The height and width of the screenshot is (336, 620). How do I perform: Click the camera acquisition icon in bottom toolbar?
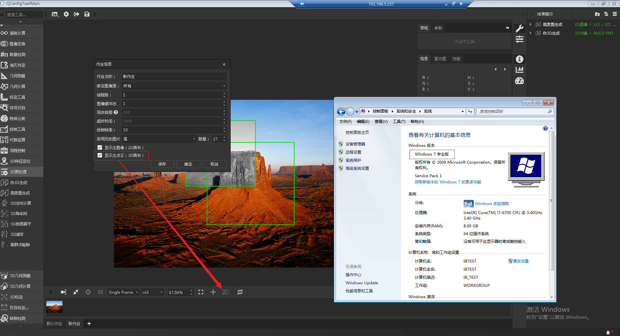click(x=63, y=292)
